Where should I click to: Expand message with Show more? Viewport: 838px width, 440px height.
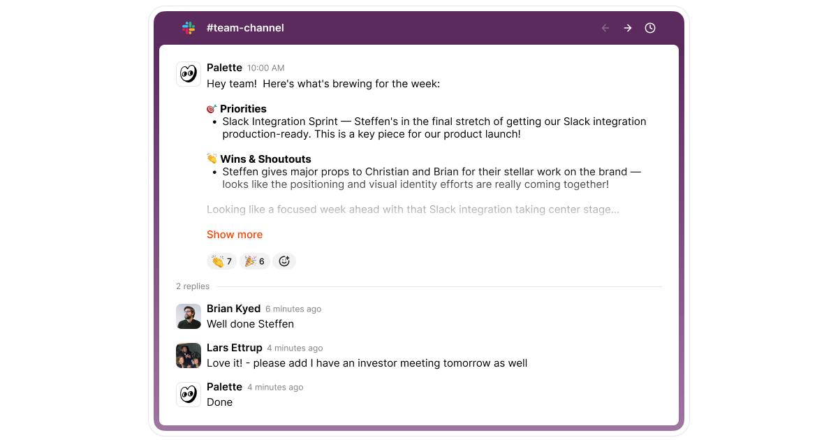pos(235,235)
